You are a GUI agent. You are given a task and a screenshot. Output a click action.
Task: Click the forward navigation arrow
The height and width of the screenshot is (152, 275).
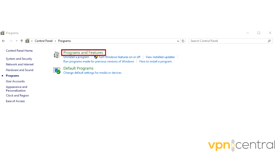coord(11,41)
